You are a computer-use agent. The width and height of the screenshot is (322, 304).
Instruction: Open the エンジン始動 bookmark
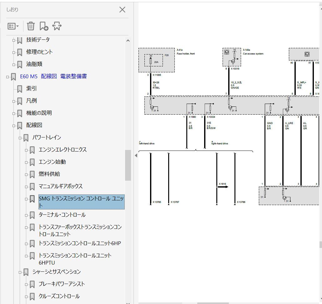[53, 162]
